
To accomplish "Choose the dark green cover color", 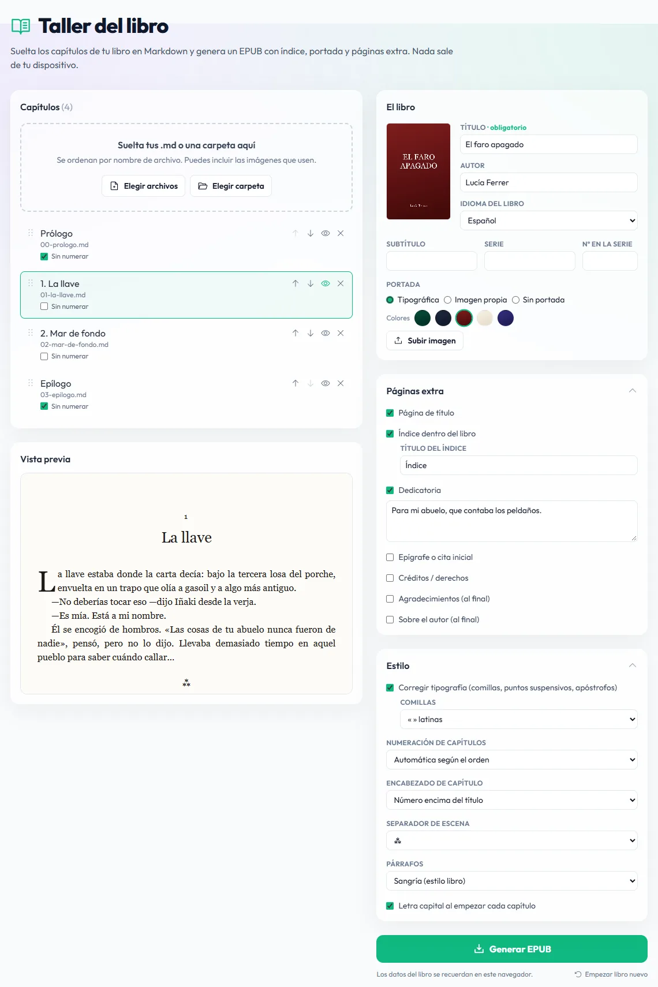I will 423,318.
